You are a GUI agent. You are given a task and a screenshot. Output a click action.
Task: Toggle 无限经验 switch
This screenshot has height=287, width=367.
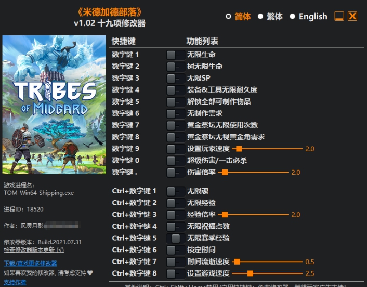[176, 203]
